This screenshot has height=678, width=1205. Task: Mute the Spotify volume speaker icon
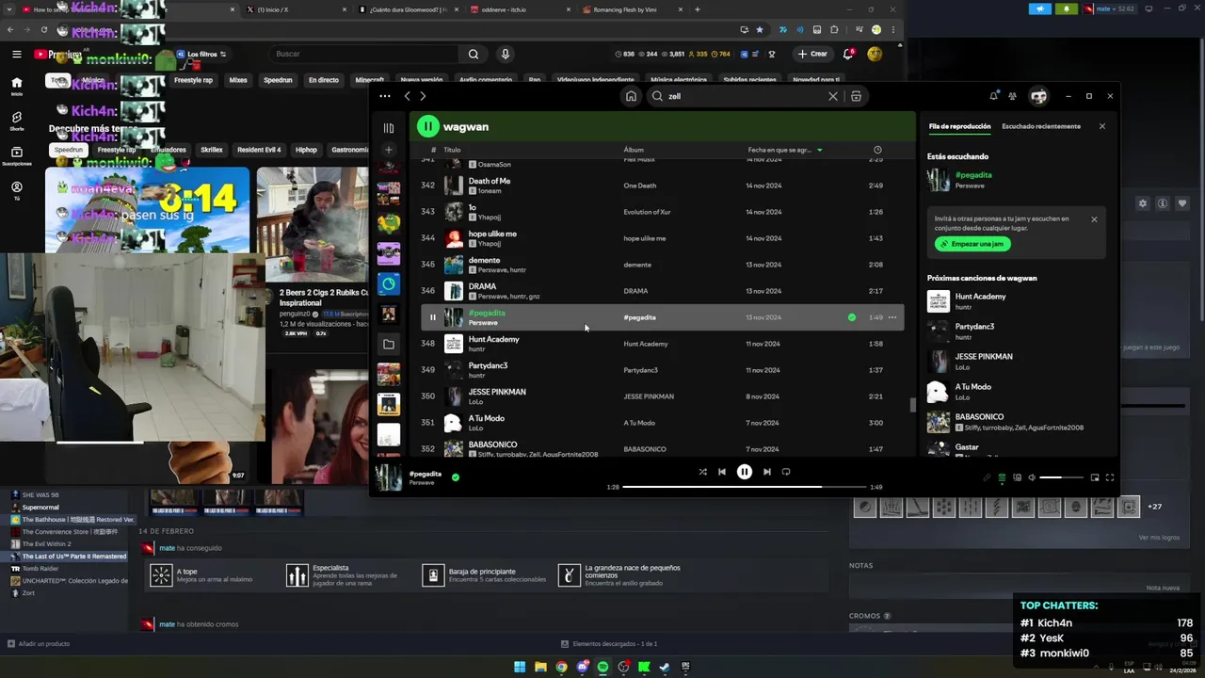(x=1032, y=477)
